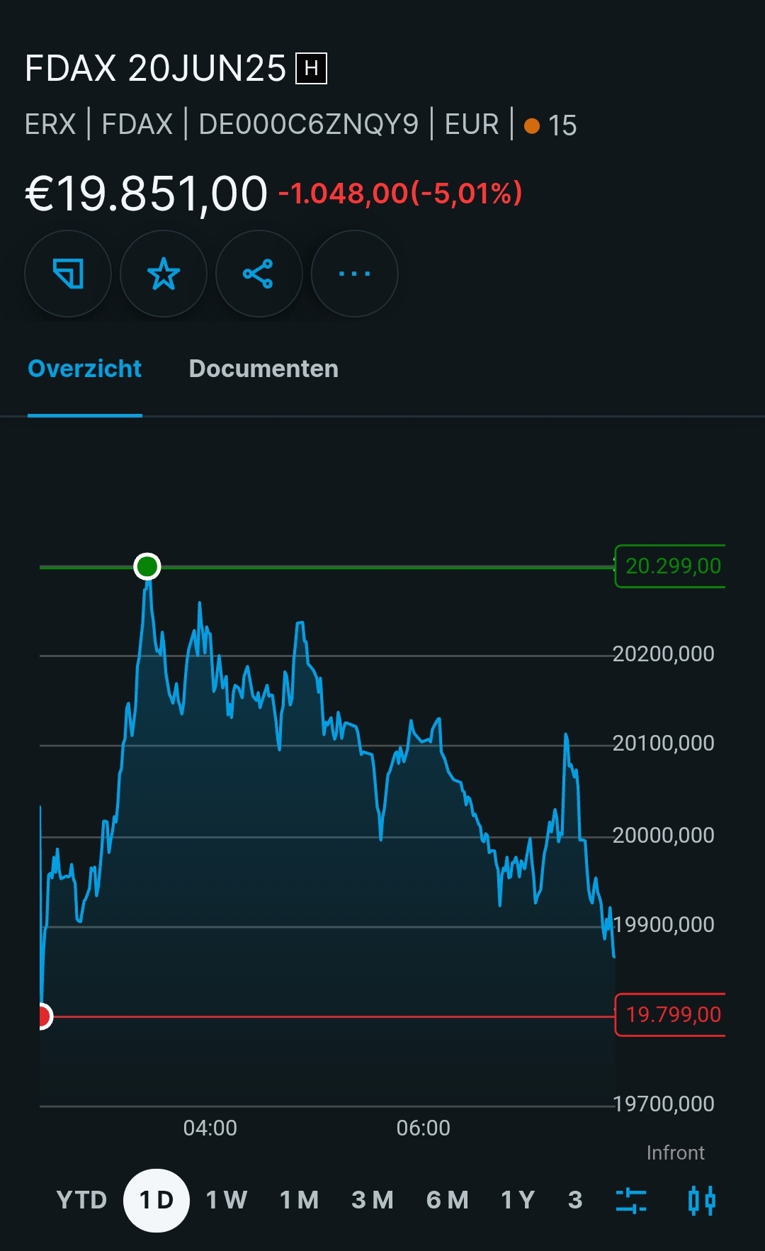Select the 1 Y time range

518,1200
